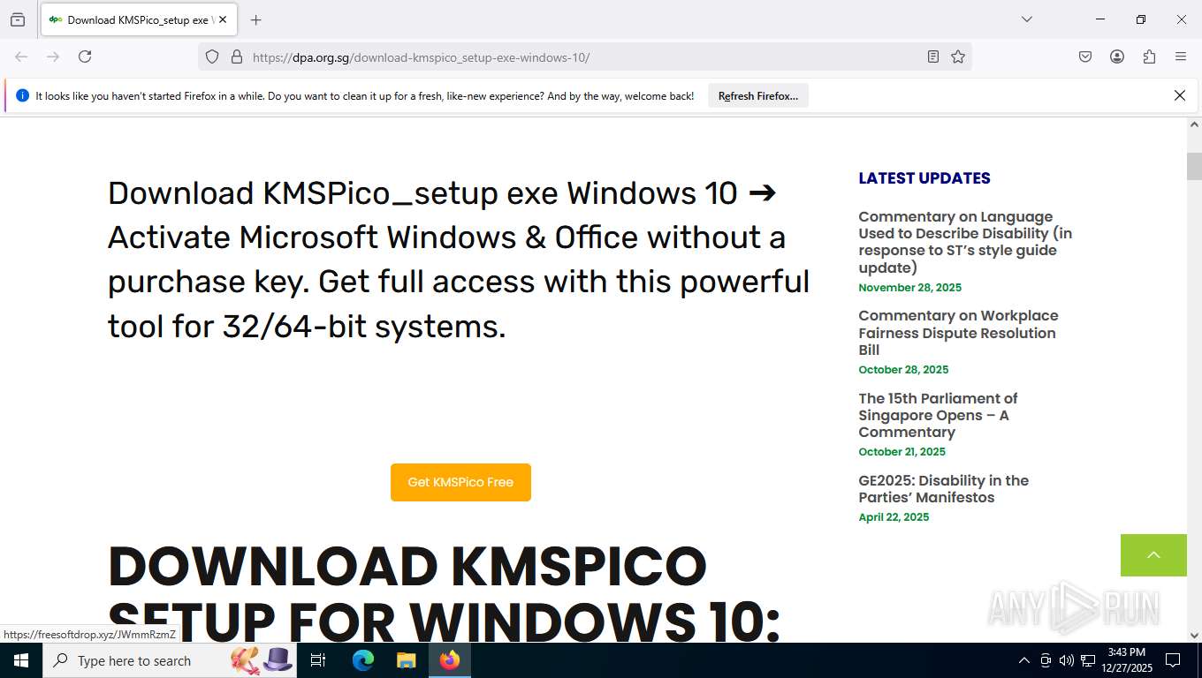Viewport: 1202px width, 678px height.
Task: Click the URL address bar
Action: point(583,57)
